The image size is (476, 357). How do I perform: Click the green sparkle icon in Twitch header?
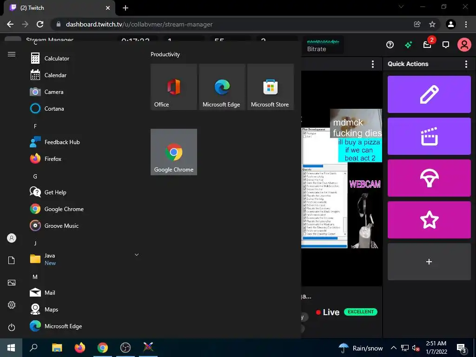tap(408, 45)
